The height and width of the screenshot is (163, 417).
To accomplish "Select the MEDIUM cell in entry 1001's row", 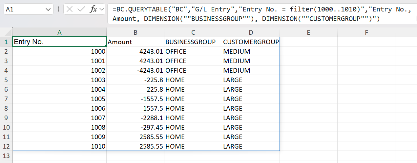I will [251, 61].
